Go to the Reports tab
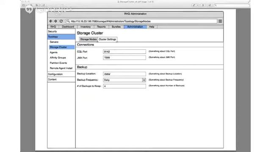This screenshot has width=271, height=152. tap(101, 27)
